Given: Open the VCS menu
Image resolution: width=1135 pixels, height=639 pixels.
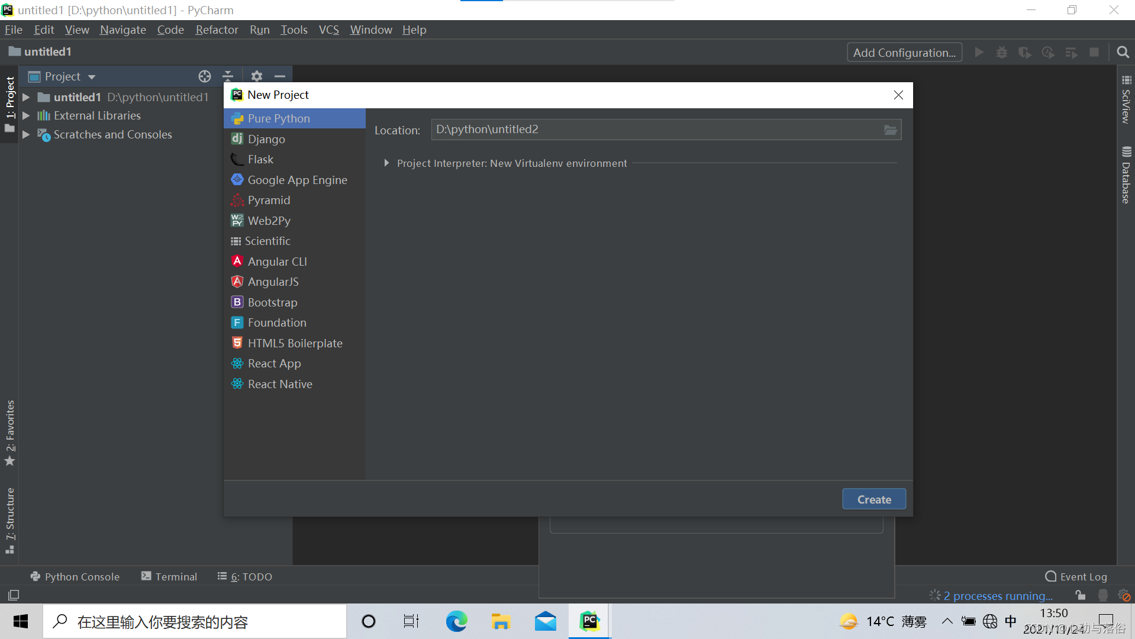Looking at the screenshot, I should 328,30.
